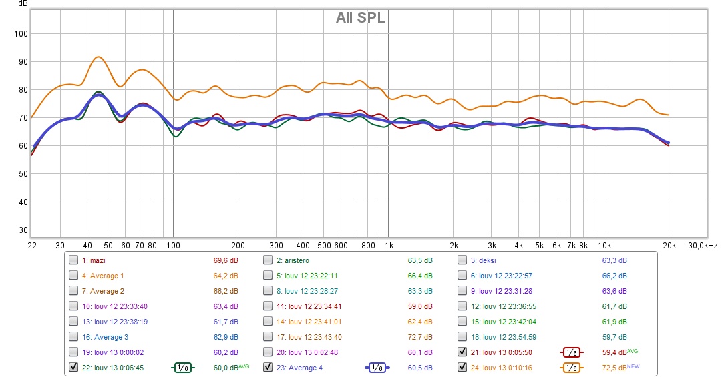
Task: Check the '19: Iouv 13 0:00:02' checkbox
Action: (x=73, y=352)
